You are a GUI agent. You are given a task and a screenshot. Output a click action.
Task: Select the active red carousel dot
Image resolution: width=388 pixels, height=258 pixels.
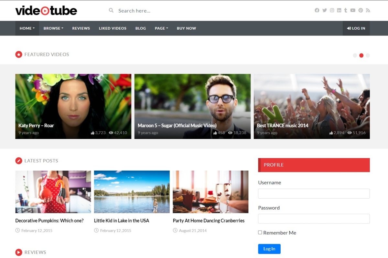tap(361, 55)
